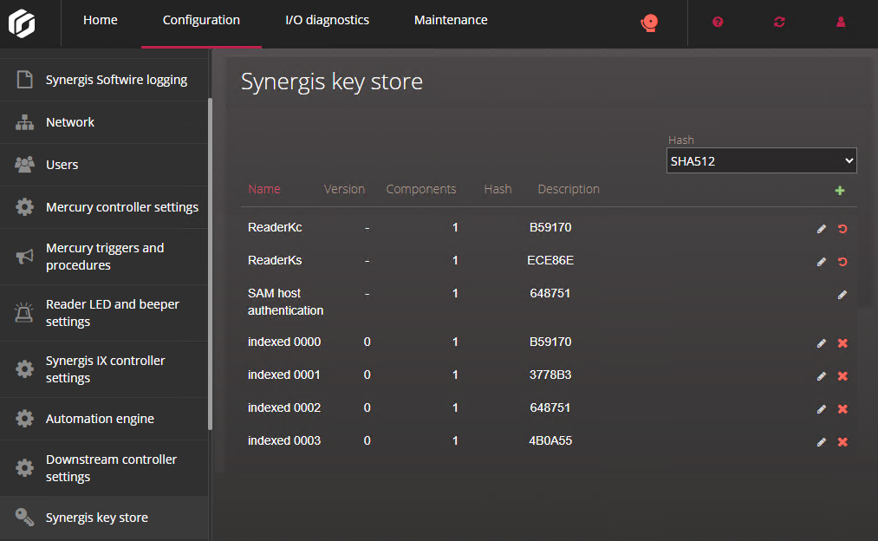
Task: Click the refresh icon in the top bar
Action: 779,23
